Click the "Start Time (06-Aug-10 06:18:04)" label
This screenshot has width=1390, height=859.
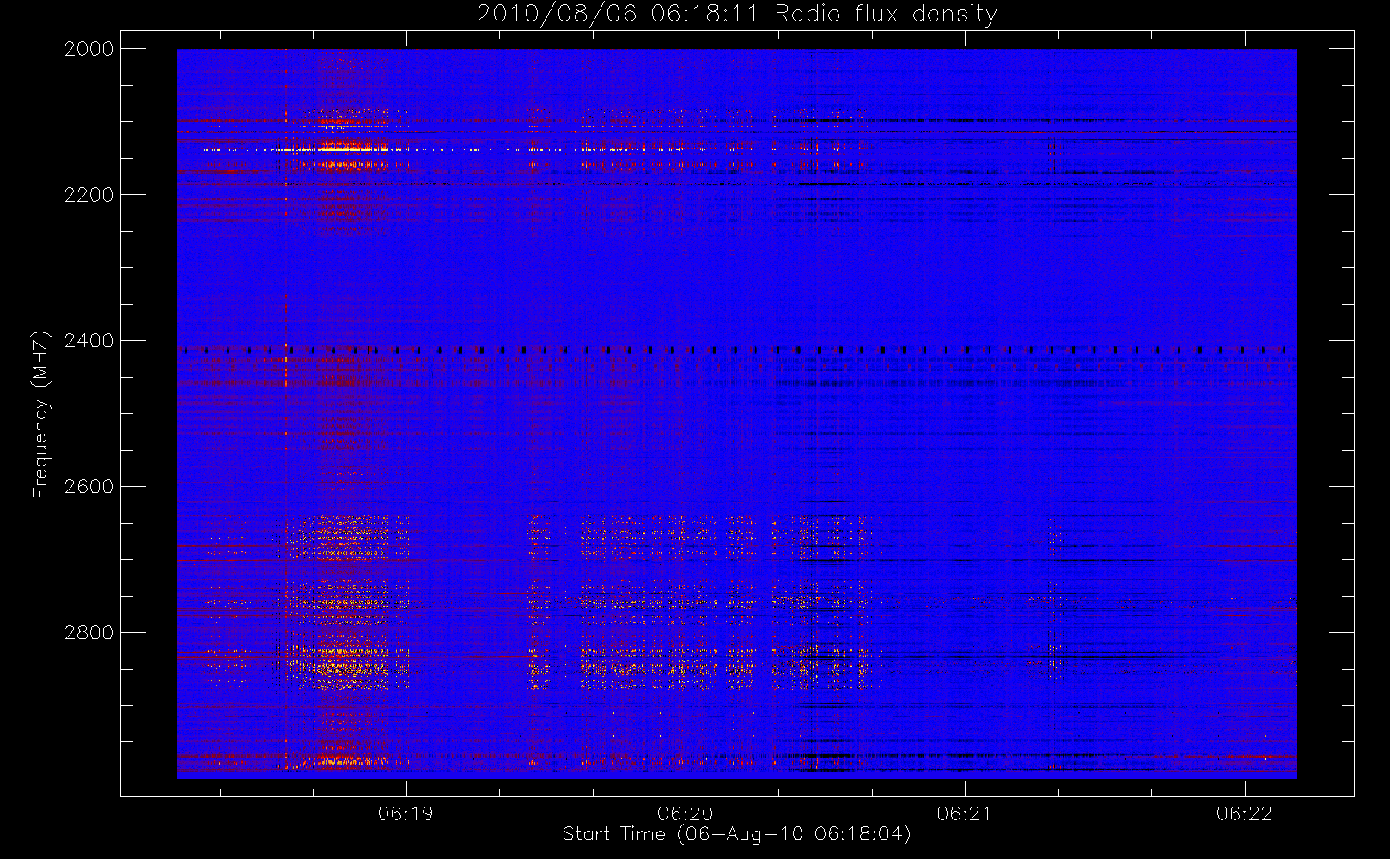tap(736, 834)
